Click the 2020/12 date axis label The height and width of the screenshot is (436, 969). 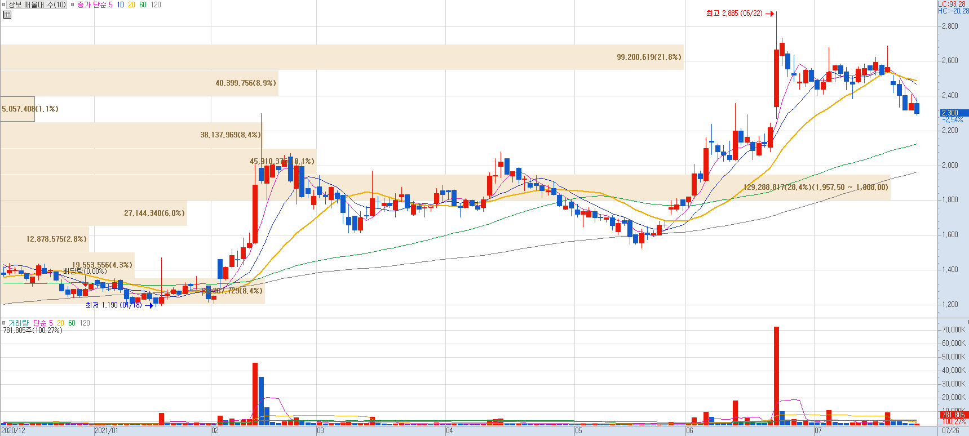point(14,431)
